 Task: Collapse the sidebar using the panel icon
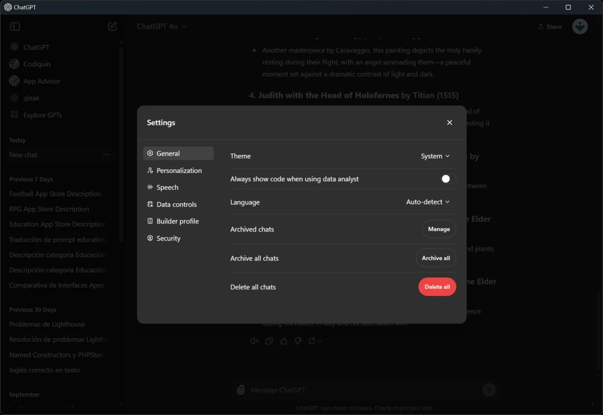pos(15,26)
